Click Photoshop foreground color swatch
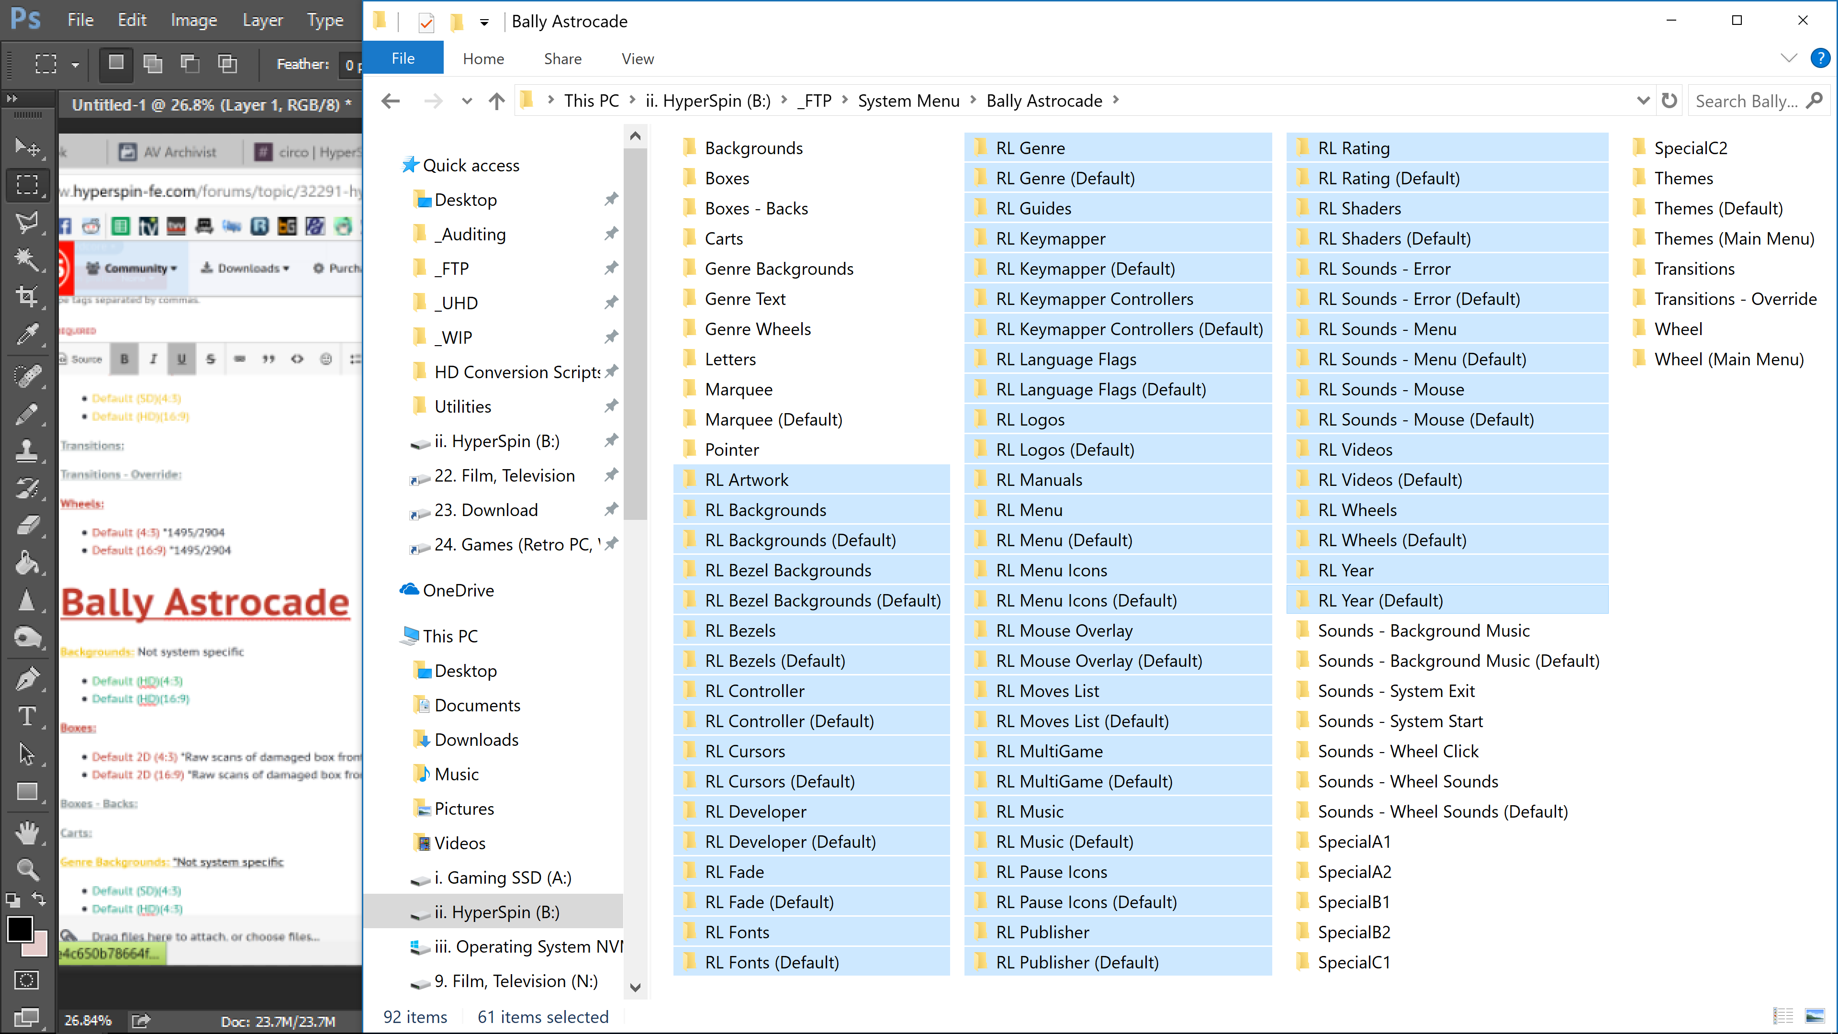1838x1034 pixels. pyautogui.click(x=20, y=929)
